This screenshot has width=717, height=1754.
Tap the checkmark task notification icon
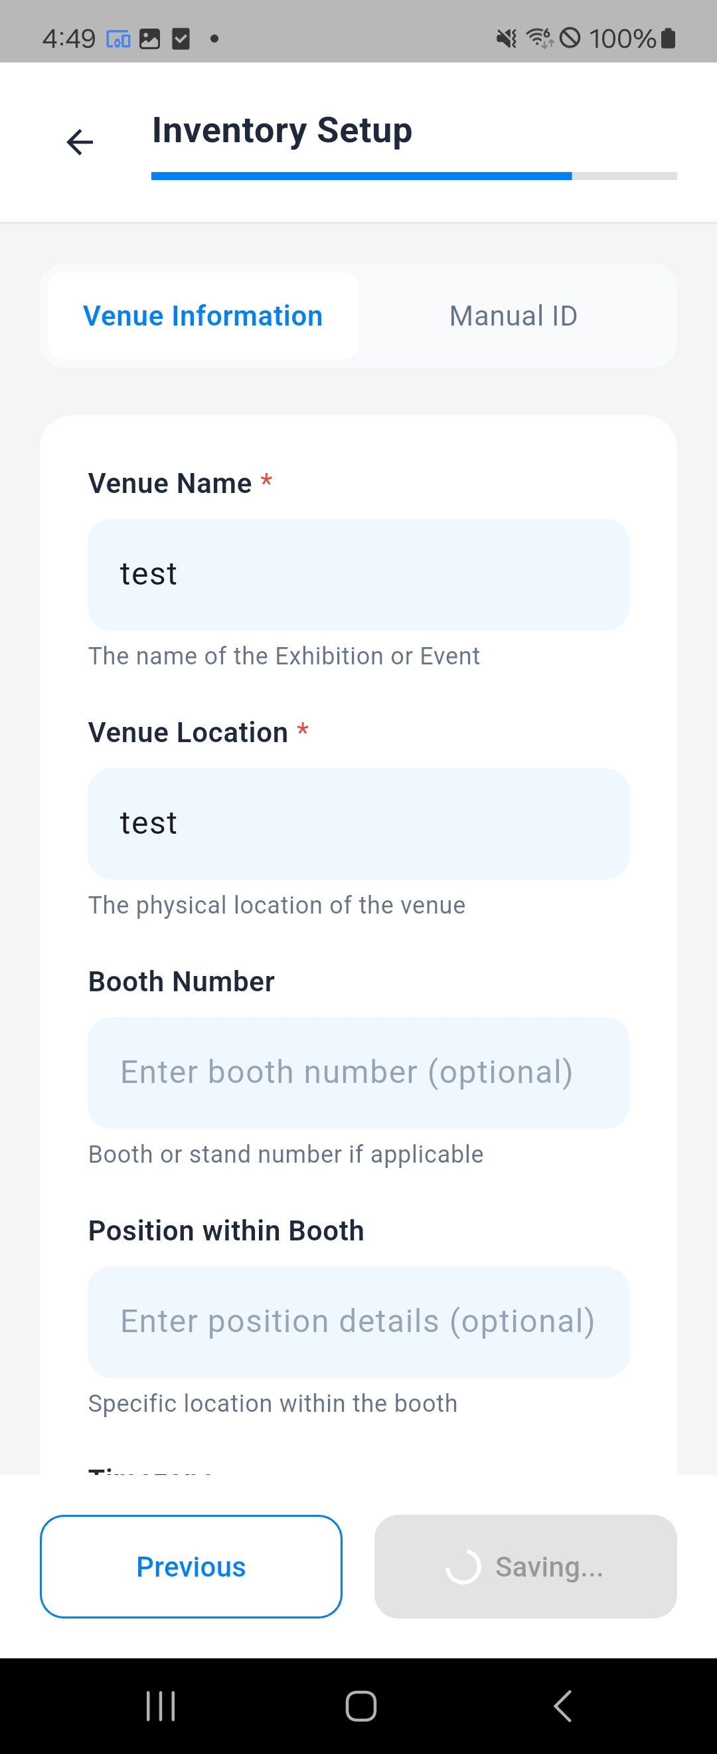click(x=181, y=39)
